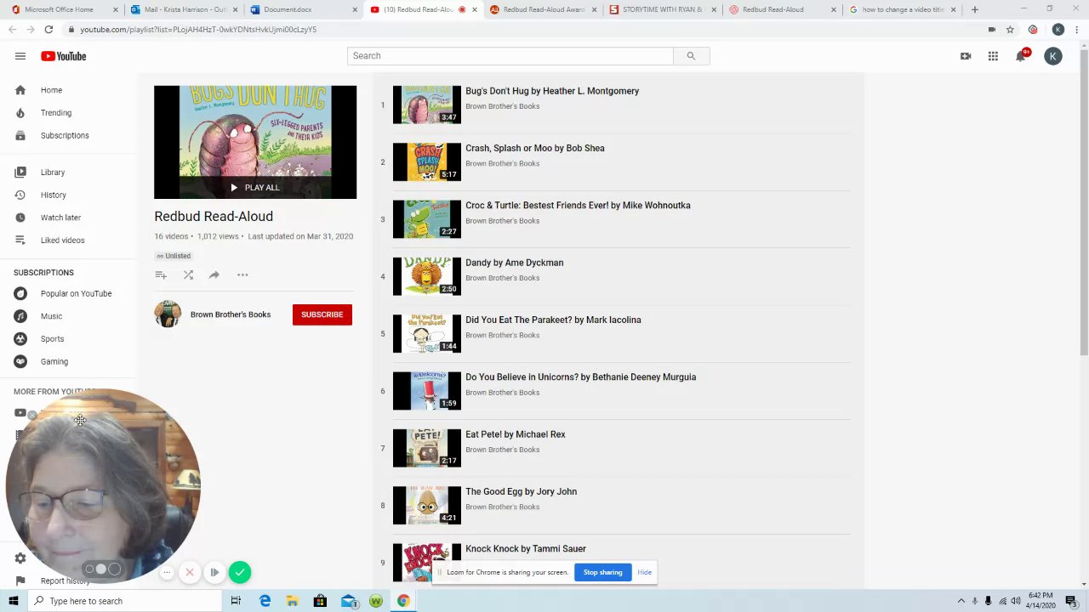Share the Redbud Read-Aloud playlist
Screen dimensions: 1089x612
[214, 275]
